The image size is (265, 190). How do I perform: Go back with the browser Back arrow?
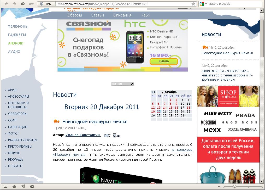(x=7, y=4)
